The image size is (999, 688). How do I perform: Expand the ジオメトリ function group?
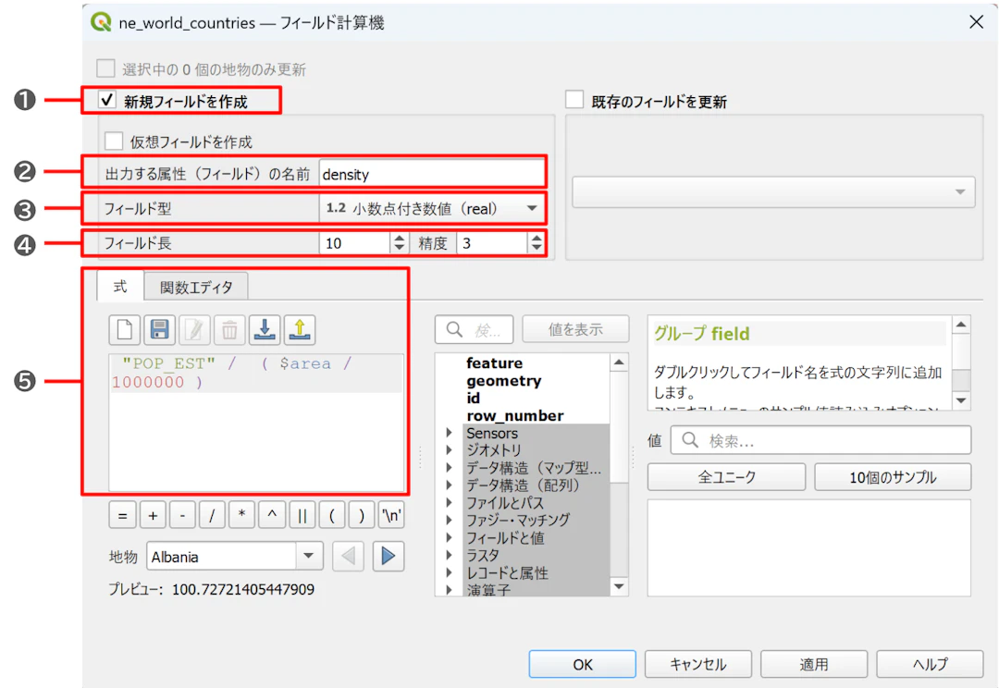450,449
